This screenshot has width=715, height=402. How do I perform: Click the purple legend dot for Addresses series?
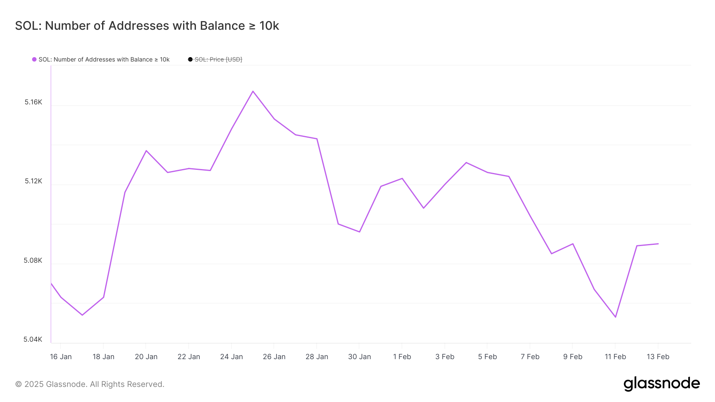coord(35,60)
